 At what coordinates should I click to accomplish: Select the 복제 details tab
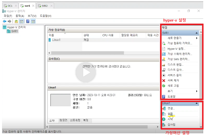coord(86,120)
